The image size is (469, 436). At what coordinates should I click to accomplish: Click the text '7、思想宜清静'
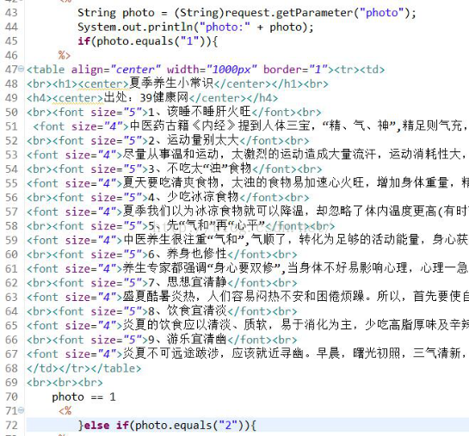[x=188, y=282]
